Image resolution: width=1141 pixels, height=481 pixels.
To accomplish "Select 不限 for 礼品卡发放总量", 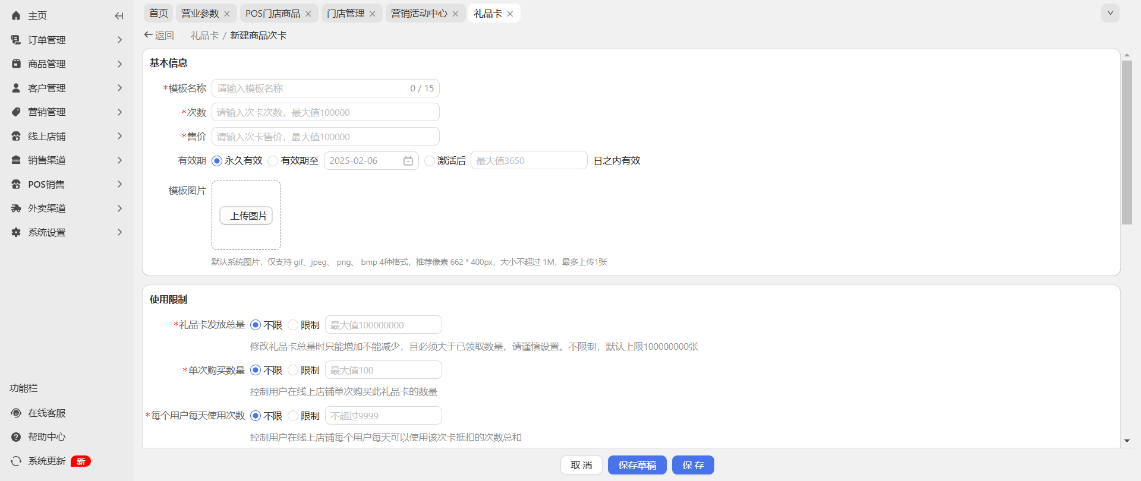I will pos(256,325).
